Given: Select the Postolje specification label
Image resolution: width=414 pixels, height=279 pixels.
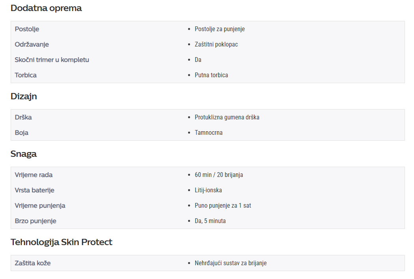Looking at the screenshot, I should pos(27,29).
